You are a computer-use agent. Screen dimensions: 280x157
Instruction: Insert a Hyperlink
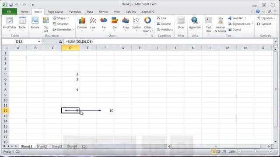tap(195, 23)
